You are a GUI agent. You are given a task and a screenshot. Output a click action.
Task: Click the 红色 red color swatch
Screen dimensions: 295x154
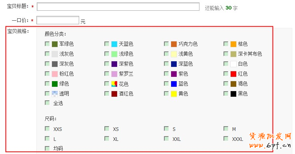pyautogui.click(x=233, y=74)
